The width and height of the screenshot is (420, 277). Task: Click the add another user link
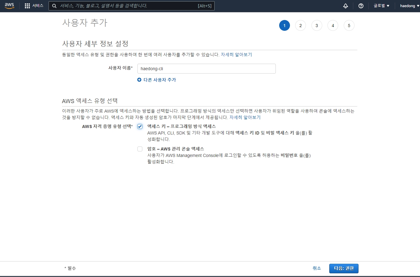(x=160, y=80)
